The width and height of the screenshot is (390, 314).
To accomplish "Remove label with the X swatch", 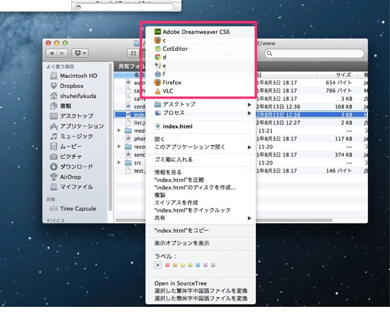I will point(158,265).
